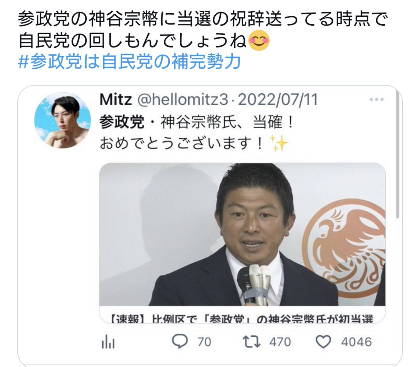Open the 【速報】比例区で headline link
The width and height of the screenshot is (419, 367).
(x=242, y=318)
